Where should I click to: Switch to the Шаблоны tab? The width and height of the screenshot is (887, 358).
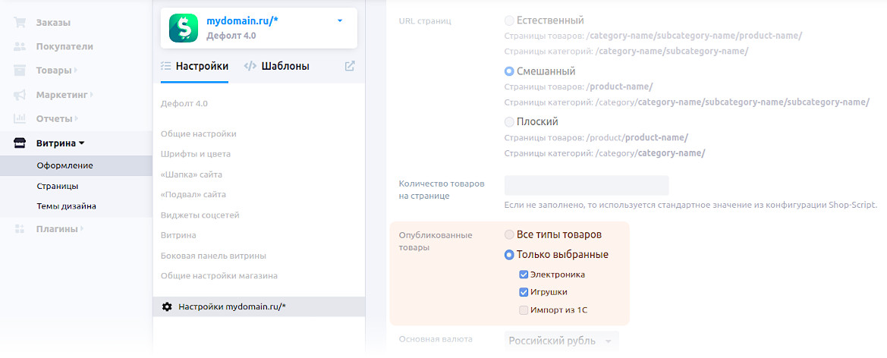277,66
